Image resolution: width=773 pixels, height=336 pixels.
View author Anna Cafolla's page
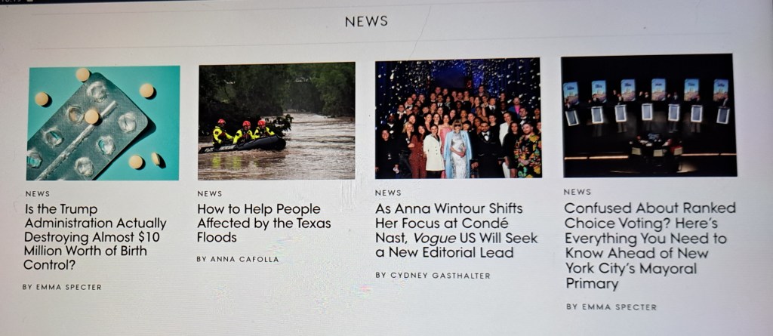[x=237, y=259]
